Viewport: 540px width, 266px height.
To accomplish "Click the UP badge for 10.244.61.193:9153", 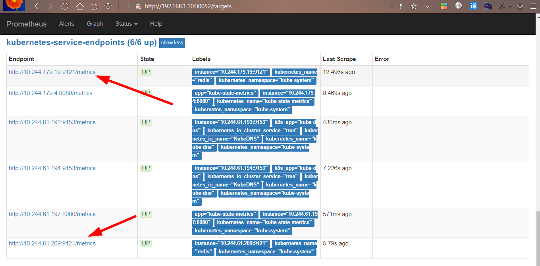I will (146, 122).
